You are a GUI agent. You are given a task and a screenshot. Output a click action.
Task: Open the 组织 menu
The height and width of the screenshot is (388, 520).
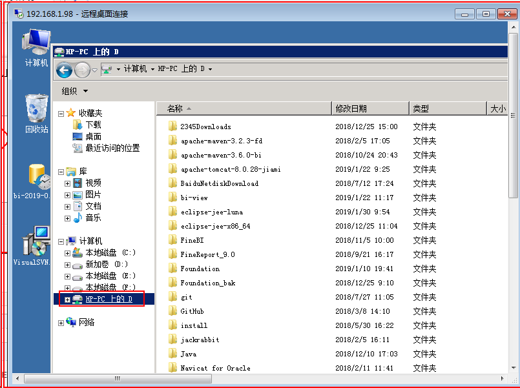click(75, 91)
